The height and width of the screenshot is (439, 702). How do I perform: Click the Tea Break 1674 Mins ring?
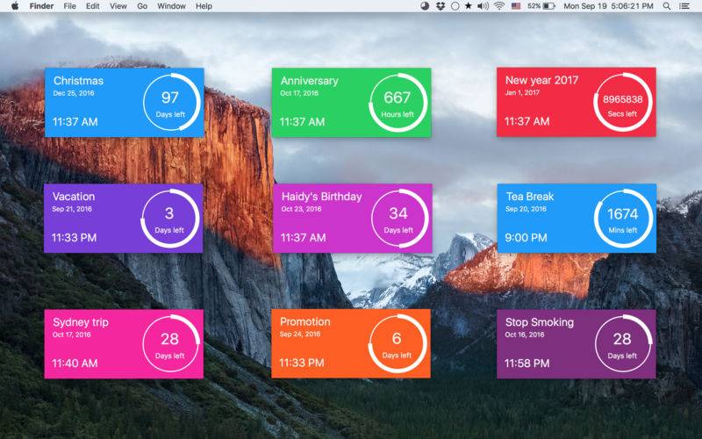coord(623,218)
